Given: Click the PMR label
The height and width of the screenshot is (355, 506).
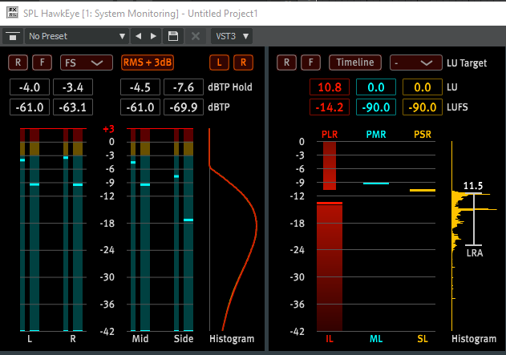Looking at the screenshot, I should click(376, 135).
